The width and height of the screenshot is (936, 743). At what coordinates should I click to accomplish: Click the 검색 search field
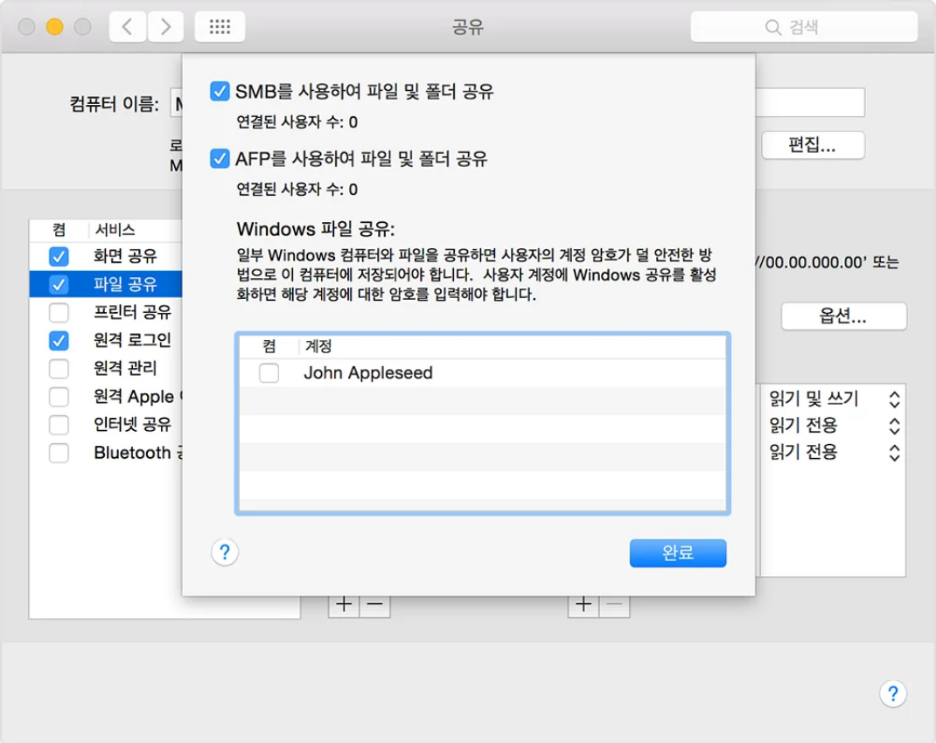pos(803,27)
